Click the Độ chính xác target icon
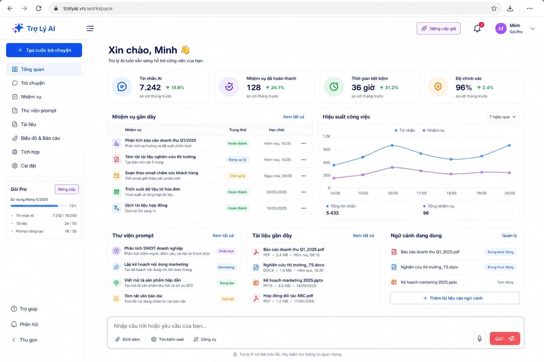This screenshot has width=544, height=362. point(438,87)
